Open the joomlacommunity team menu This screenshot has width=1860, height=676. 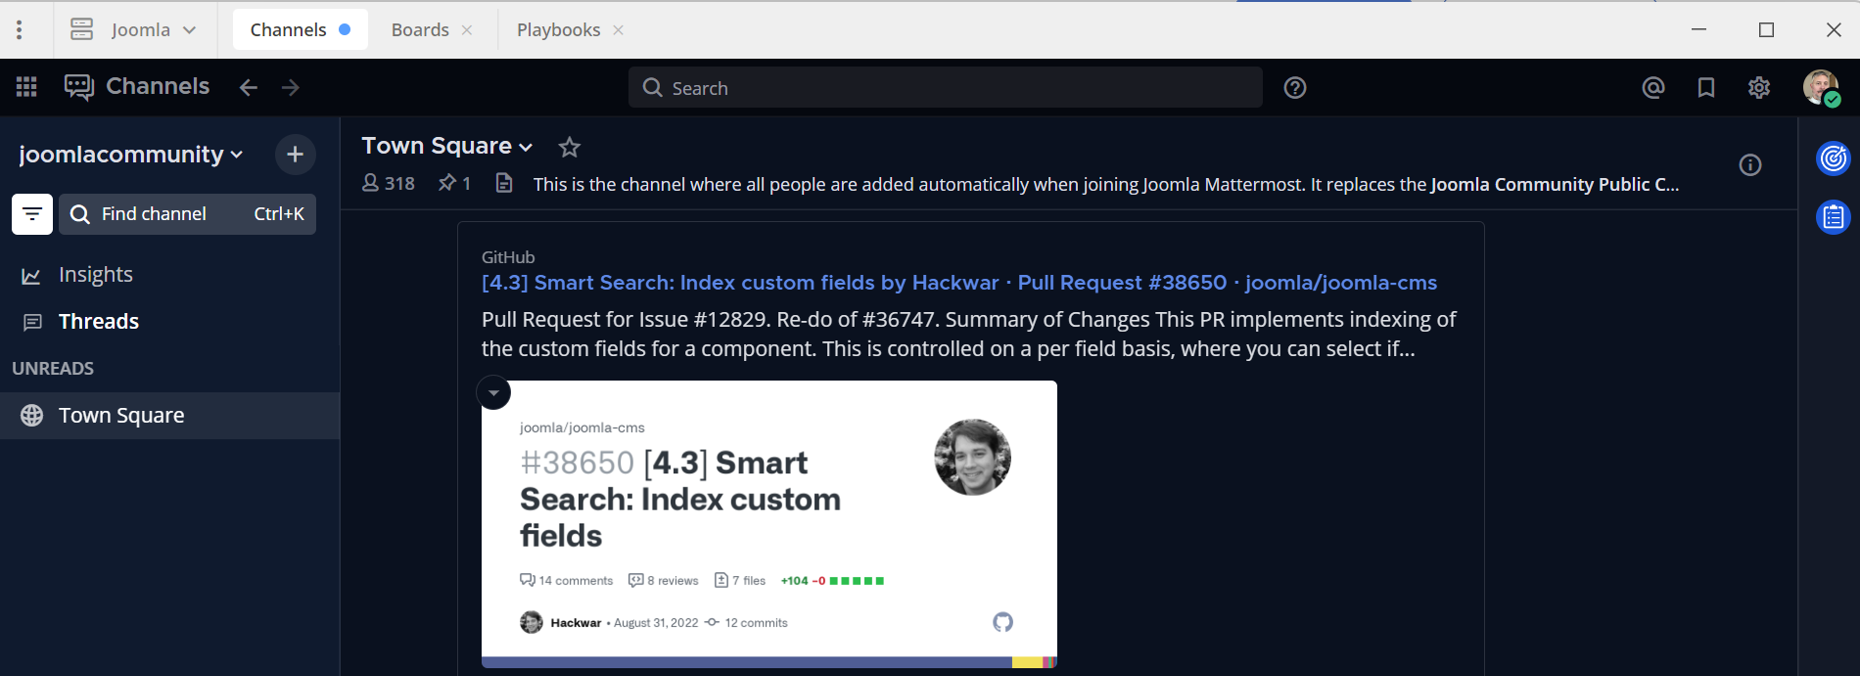130,155
